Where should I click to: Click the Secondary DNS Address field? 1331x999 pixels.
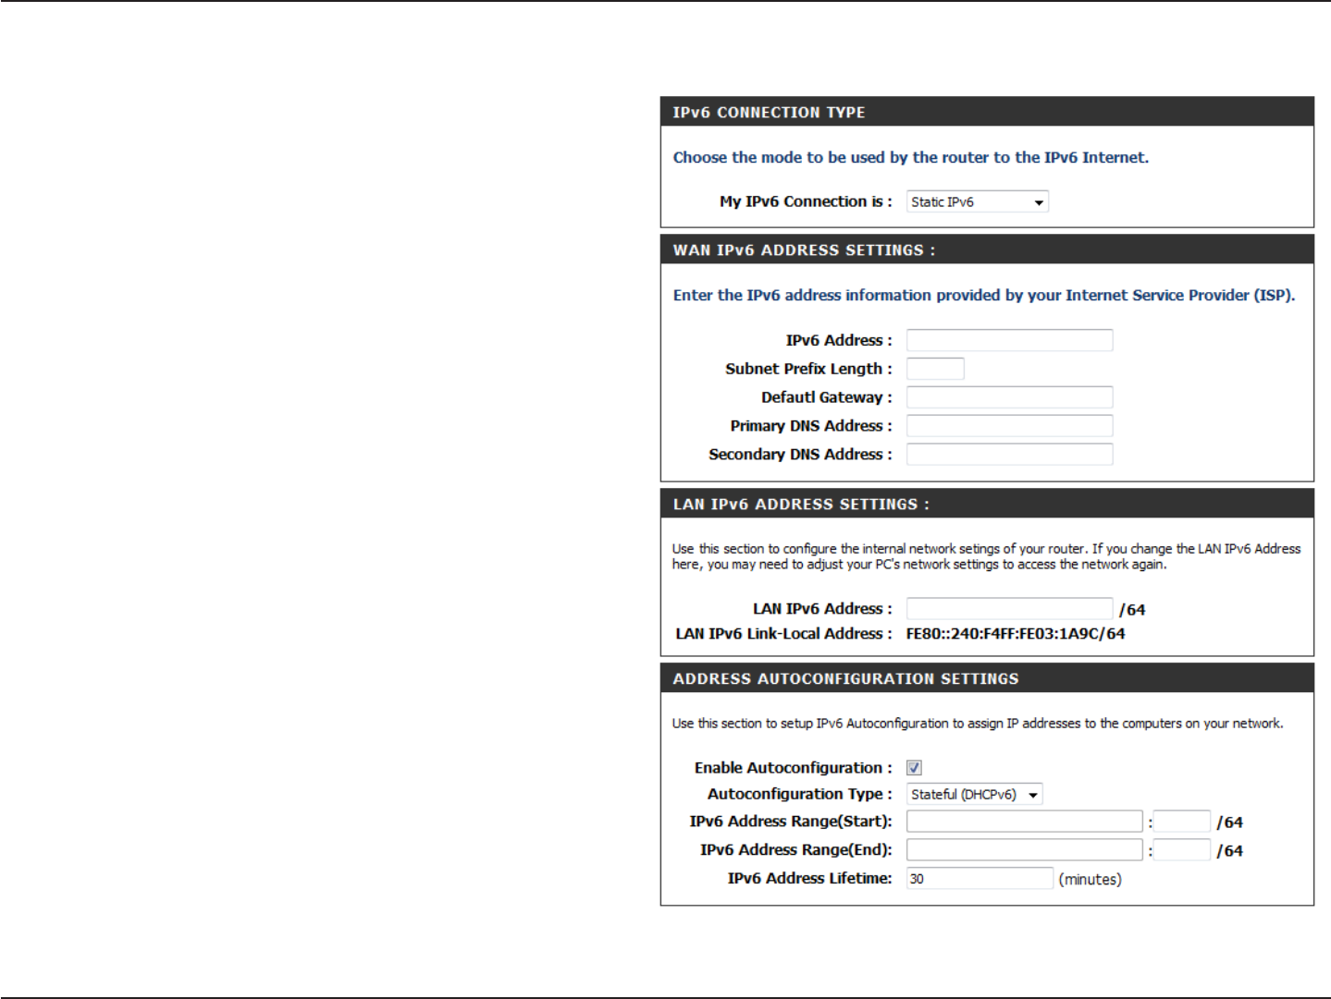coord(1009,455)
